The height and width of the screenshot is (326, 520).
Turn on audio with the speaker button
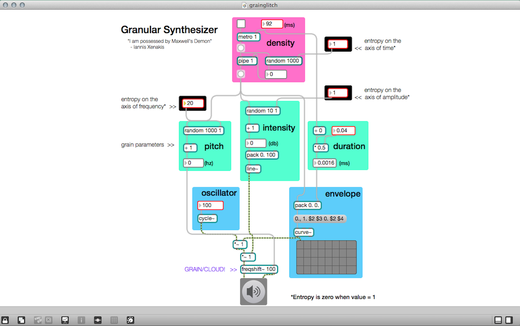click(x=253, y=292)
